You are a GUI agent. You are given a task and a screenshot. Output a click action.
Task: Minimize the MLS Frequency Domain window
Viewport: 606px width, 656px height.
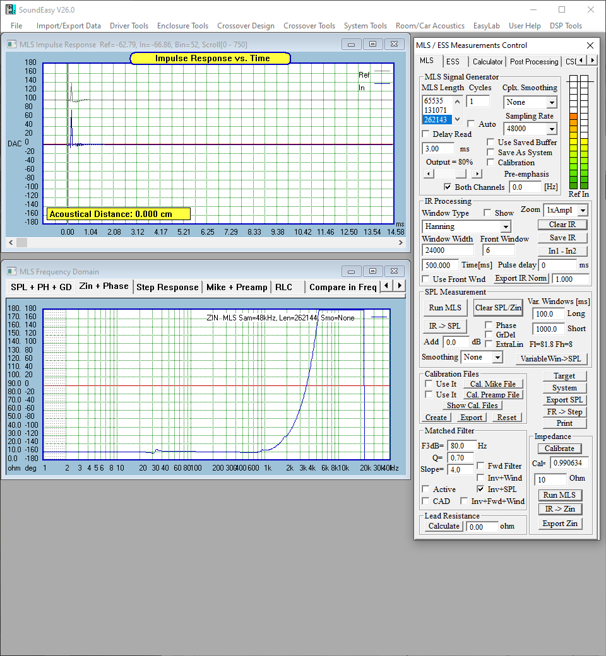pos(351,271)
